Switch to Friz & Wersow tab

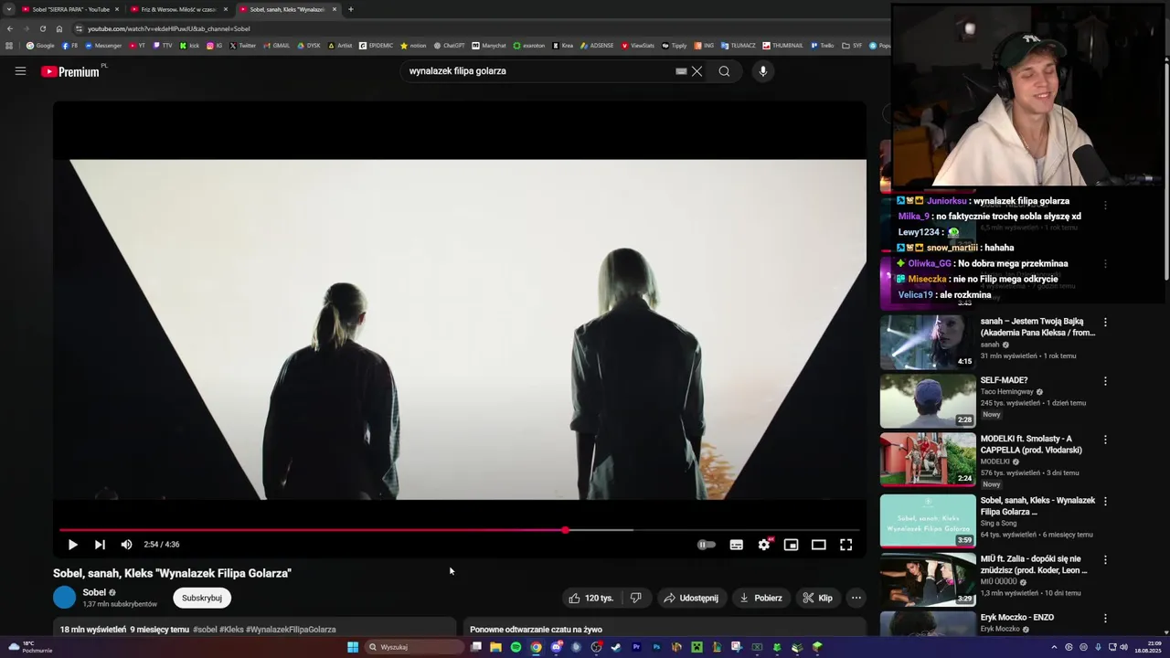coord(178,9)
